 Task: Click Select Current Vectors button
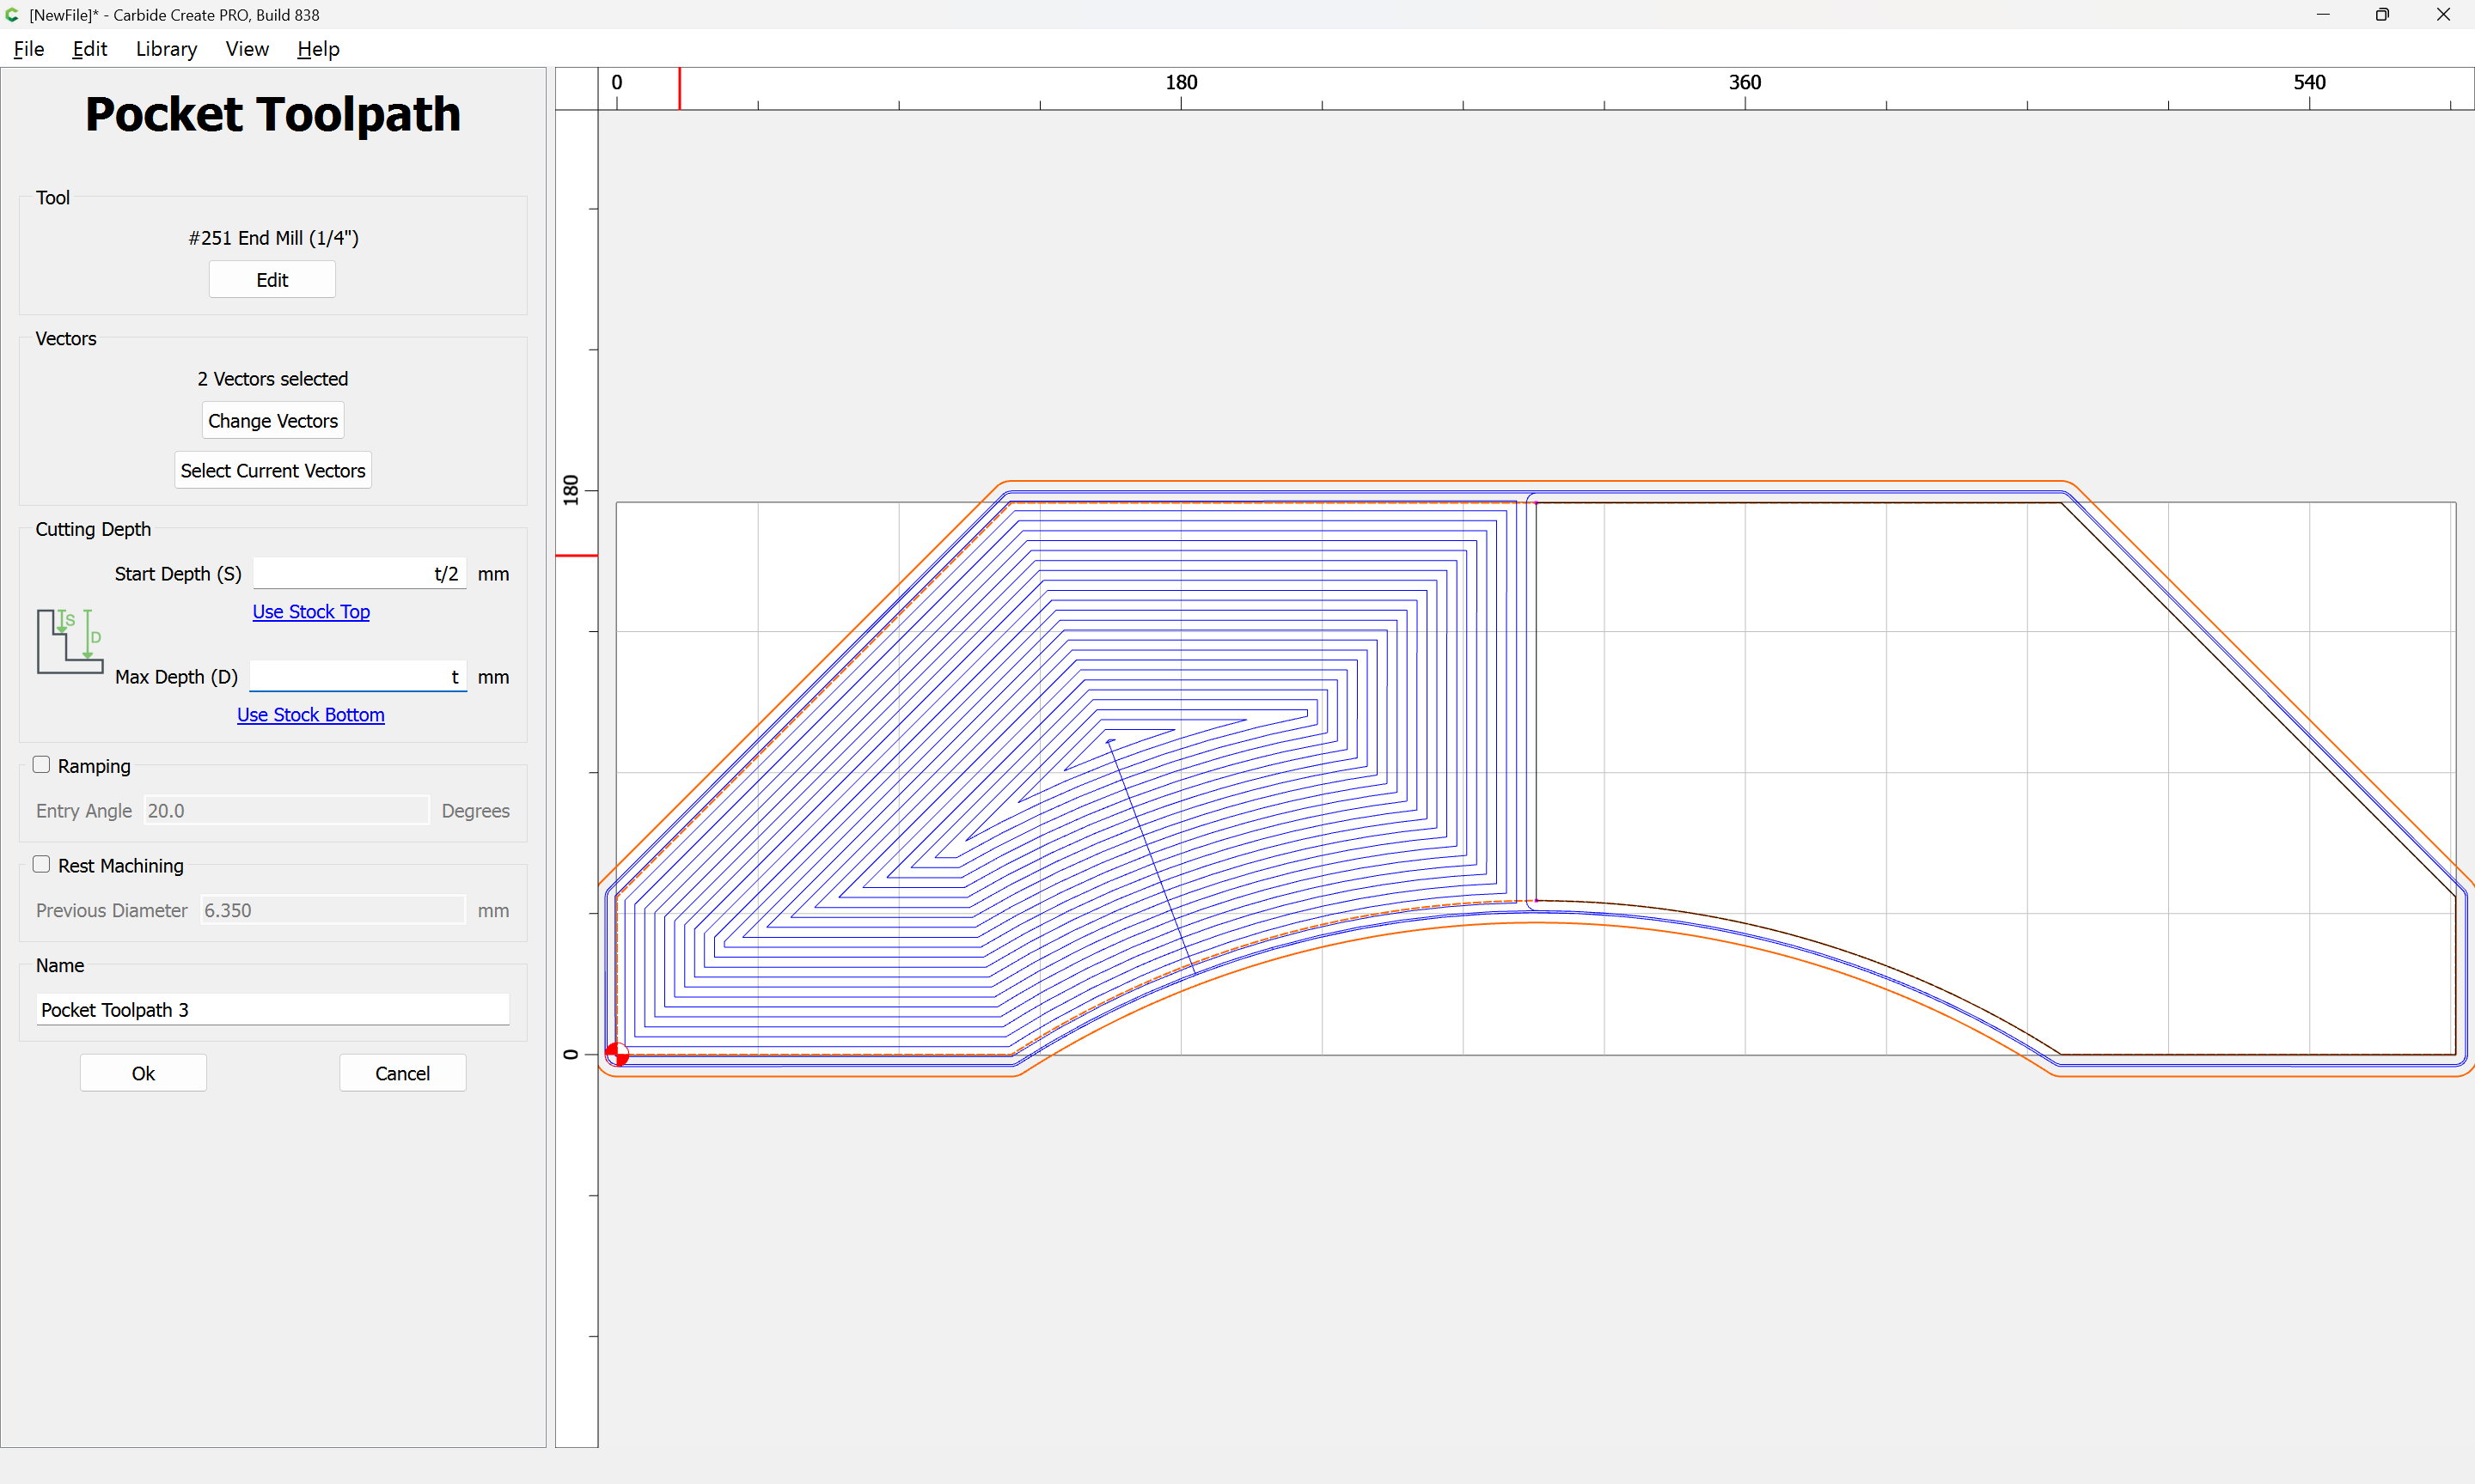[x=272, y=470]
